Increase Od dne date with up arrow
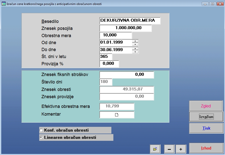 pos(135,41)
